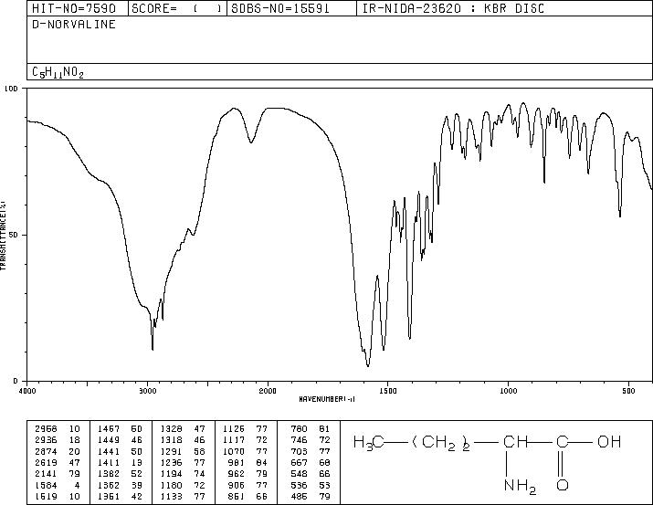Click the 1000 wavenumber axis label
This screenshot has height=505, width=653.
tap(508, 391)
